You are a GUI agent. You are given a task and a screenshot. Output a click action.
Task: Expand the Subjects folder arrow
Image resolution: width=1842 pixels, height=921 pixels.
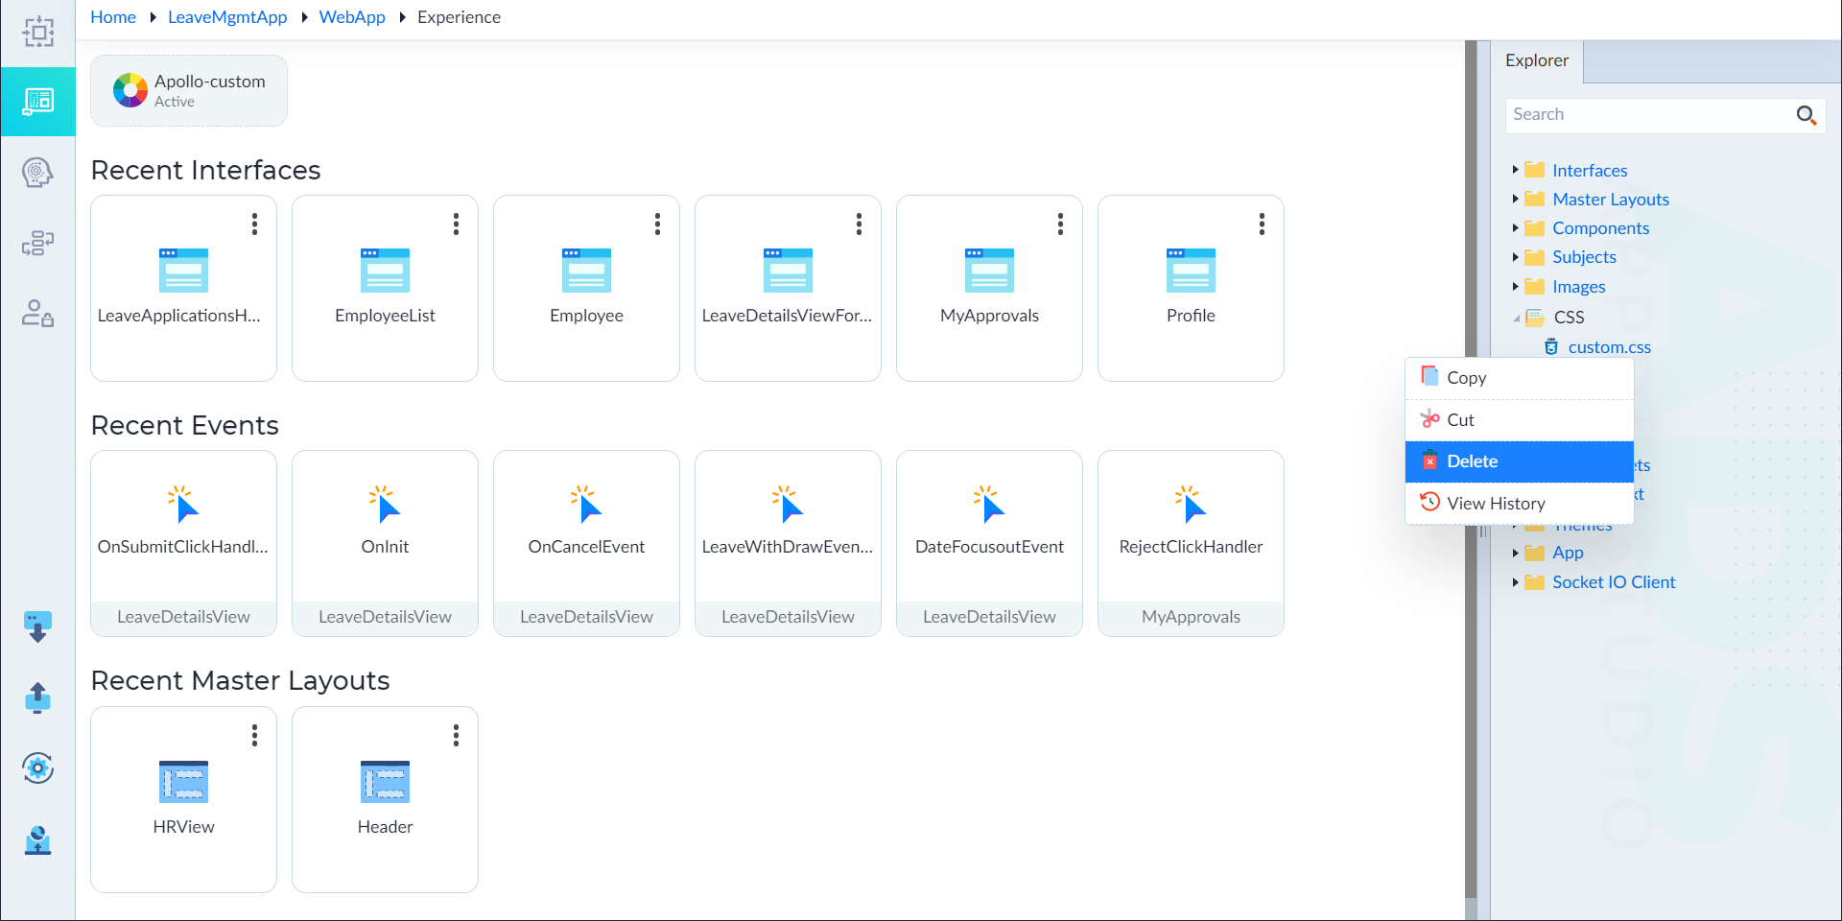pos(1515,257)
